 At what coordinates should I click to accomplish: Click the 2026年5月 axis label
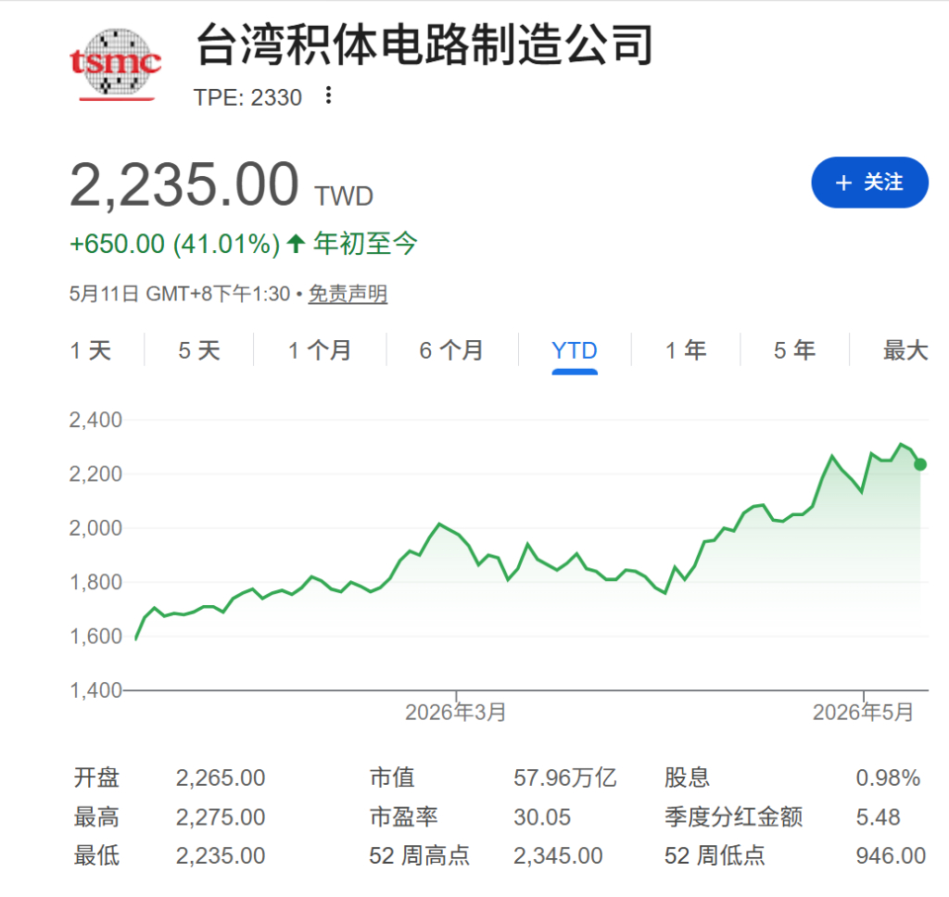863,713
